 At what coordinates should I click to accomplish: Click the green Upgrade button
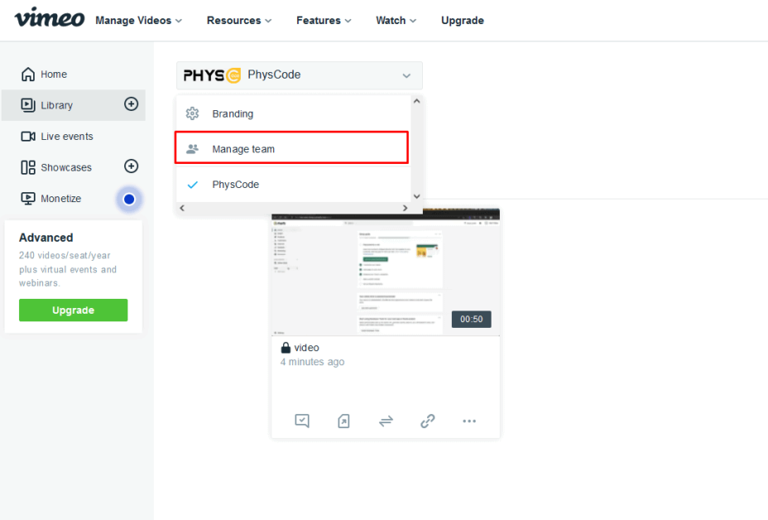coord(74,311)
